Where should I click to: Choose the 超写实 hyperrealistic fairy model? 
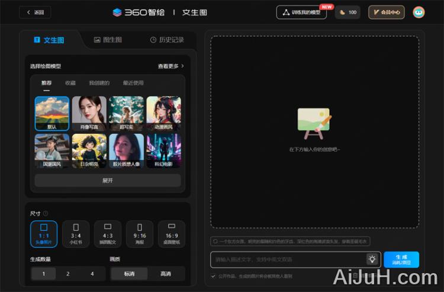(x=126, y=113)
